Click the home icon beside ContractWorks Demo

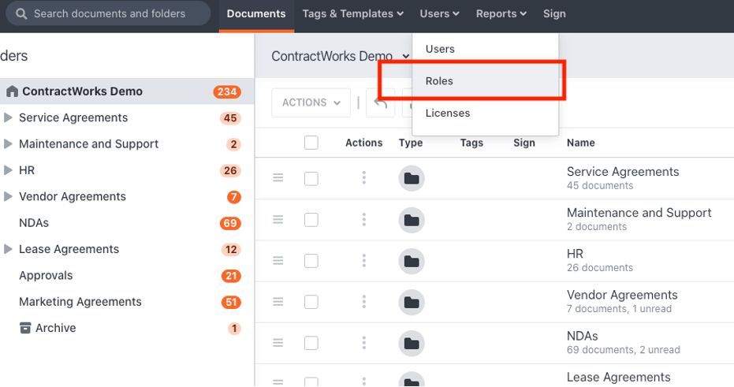[12, 91]
